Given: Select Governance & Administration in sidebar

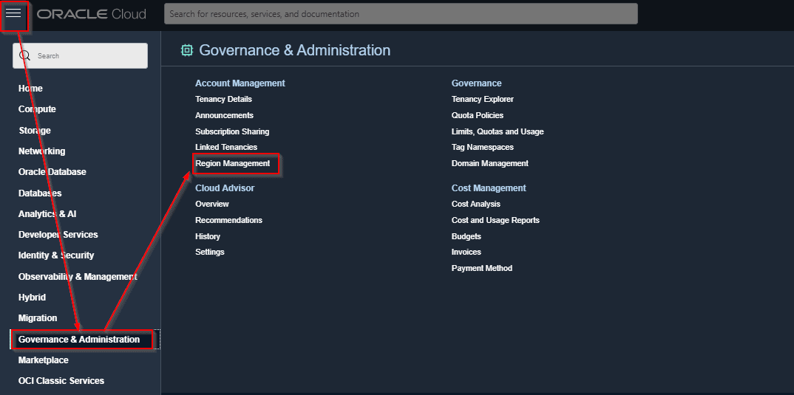Looking at the screenshot, I should [79, 340].
